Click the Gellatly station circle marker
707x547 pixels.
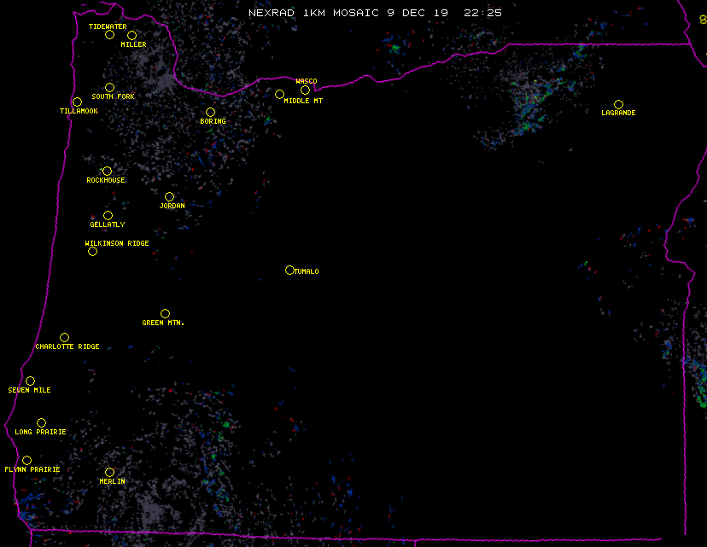coord(108,215)
